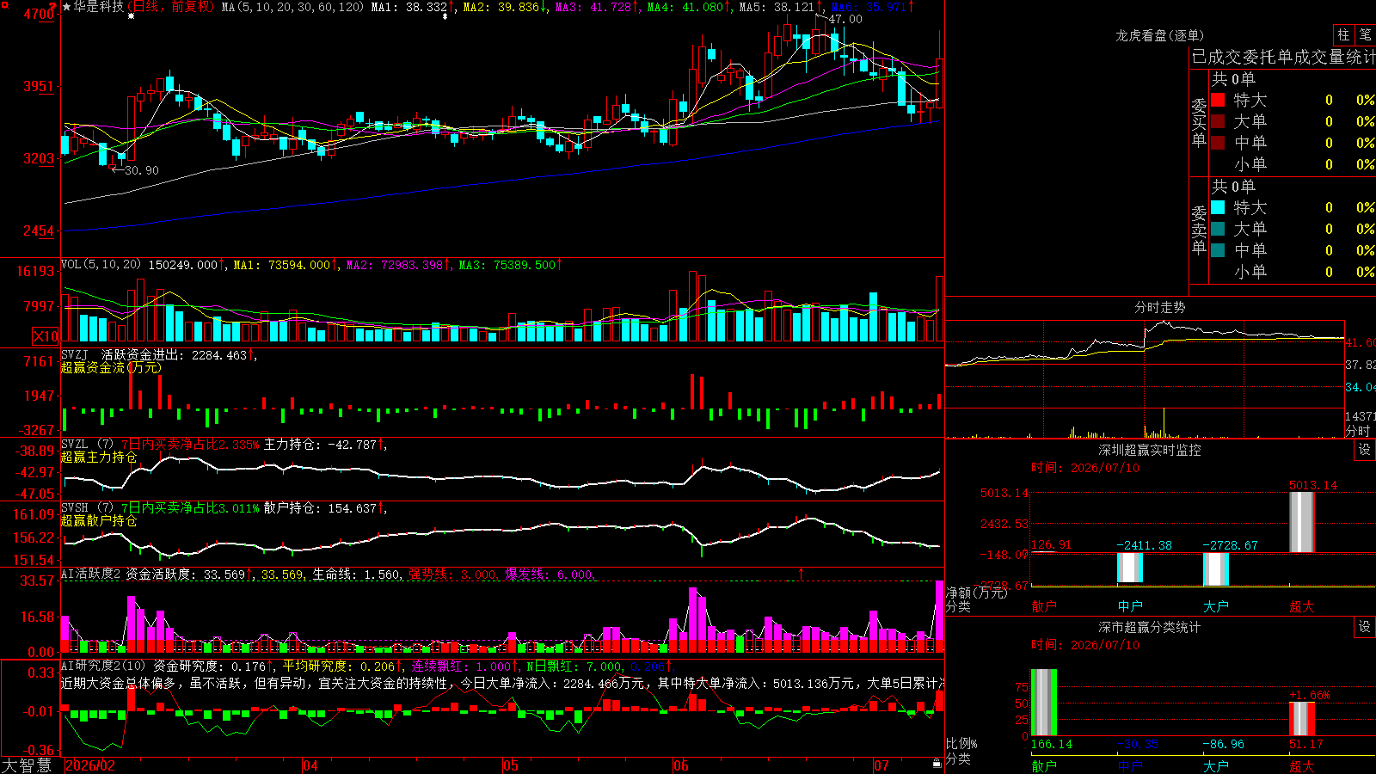Click the 超大 ratio bar valued 51.17
Screen dimensions: 1376x774
point(1302,719)
